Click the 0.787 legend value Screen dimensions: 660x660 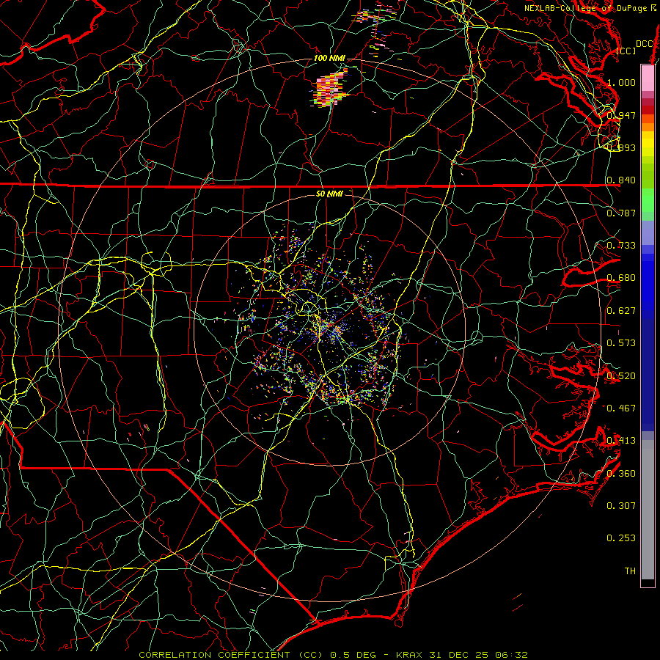point(621,213)
